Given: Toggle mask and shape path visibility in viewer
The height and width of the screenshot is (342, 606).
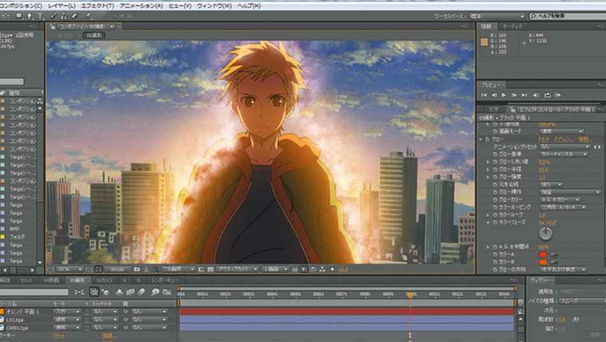Looking at the screenshot, I should tap(98, 269).
